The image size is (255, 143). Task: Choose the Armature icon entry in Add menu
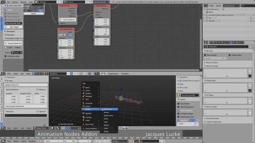(x=90, y=103)
